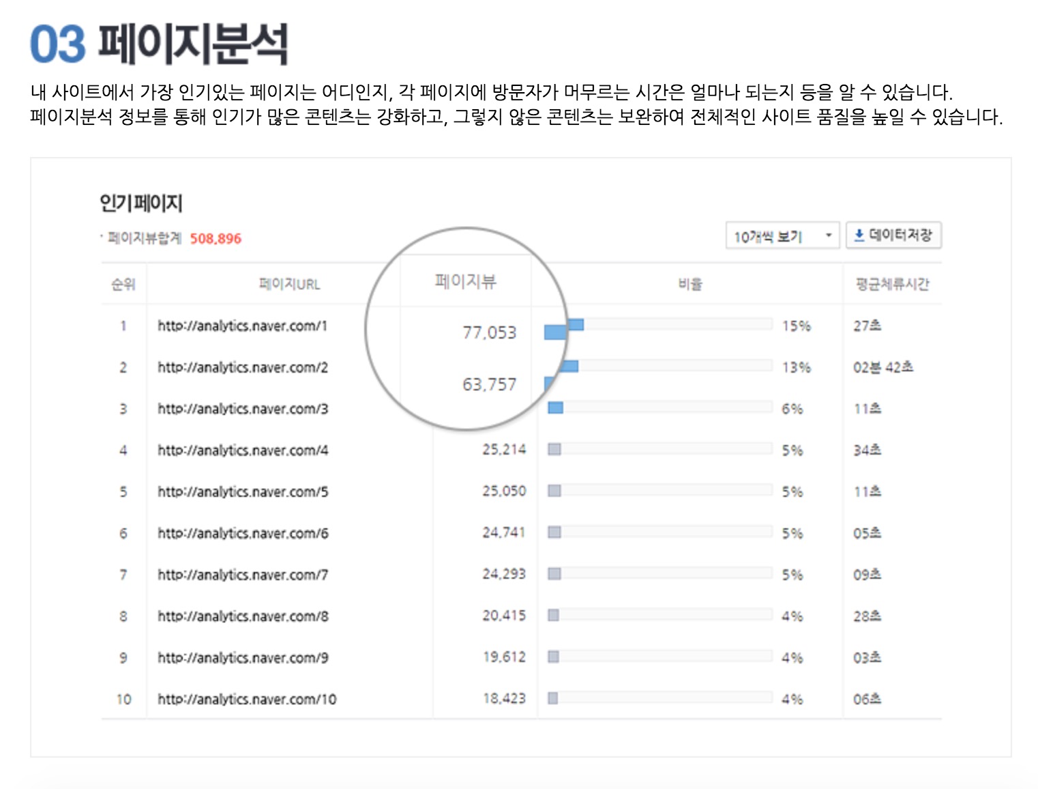The image size is (1038, 789).
Task: Click the 508,896 page view total
Action: (x=216, y=239)
